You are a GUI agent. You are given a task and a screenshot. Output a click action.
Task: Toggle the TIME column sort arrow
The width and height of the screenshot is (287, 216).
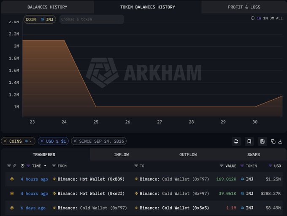[45, 166]
